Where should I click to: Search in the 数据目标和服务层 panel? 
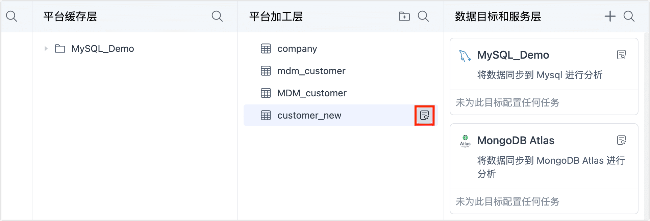tap(629, 16)
